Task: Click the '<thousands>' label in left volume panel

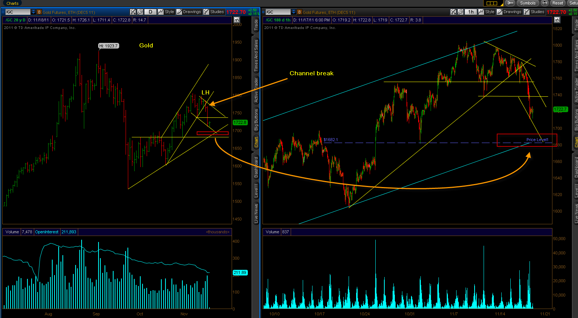Action: [217, 232]
